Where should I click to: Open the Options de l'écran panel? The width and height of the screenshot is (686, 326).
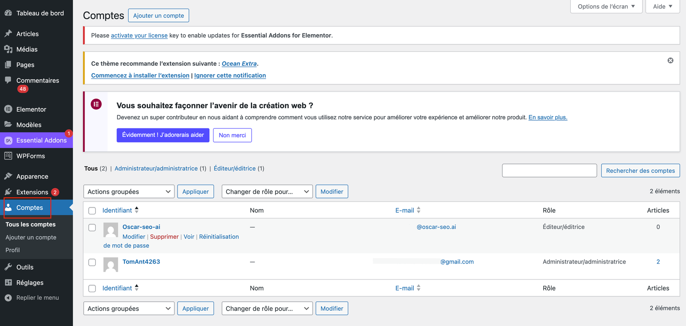[606, 6]
